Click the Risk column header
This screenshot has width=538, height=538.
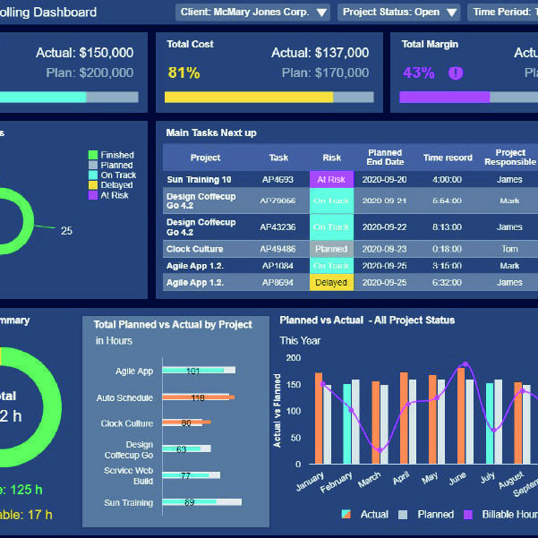[331, 158]
